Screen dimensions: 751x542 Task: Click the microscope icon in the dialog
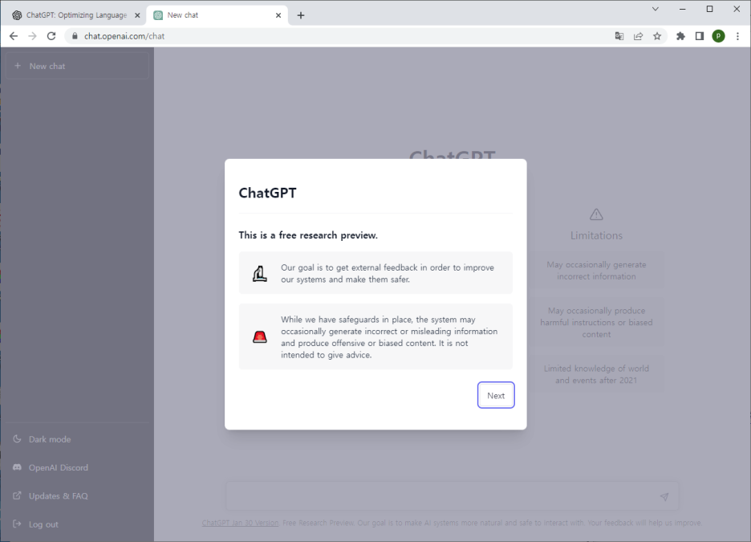pyautogui.click(x=260, y=274)
